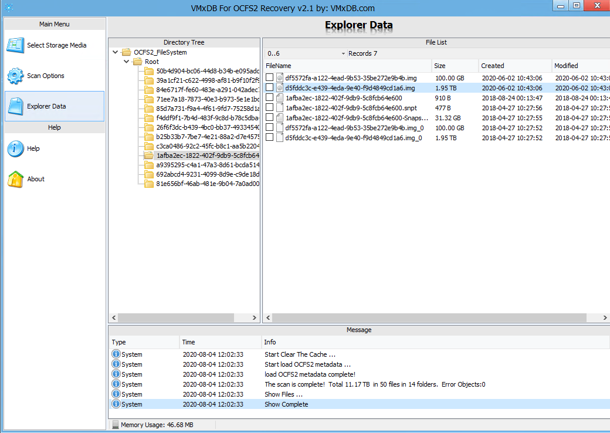The image size is (610, 433).
Task: Click file list scroll left arrow
Action: 268,317
